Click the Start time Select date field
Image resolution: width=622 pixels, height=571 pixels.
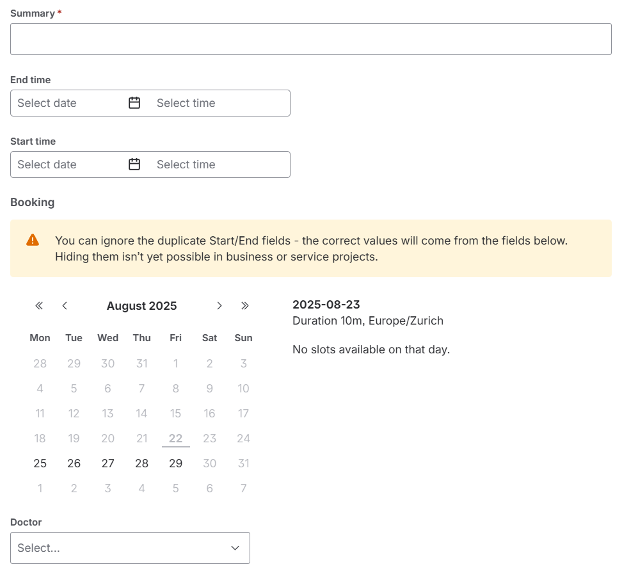click(67, 165)
